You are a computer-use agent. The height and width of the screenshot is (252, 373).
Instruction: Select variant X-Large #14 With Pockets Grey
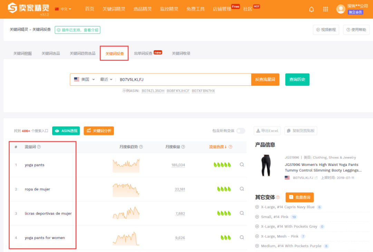tap(289, 226)
